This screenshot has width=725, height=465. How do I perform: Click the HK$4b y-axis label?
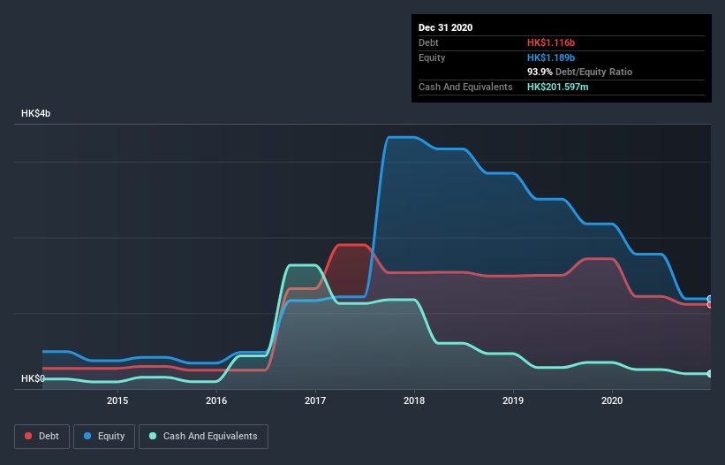[35, 113]
